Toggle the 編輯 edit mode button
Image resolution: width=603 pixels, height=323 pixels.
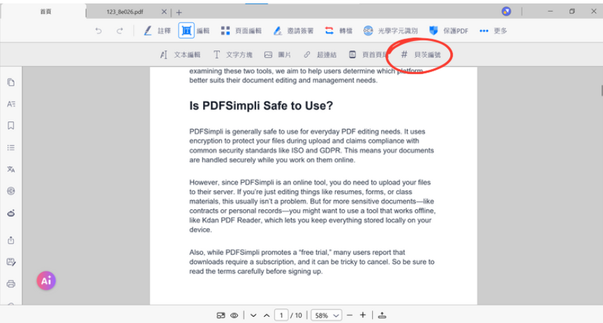pyautogui.click(x=195, y=31)
